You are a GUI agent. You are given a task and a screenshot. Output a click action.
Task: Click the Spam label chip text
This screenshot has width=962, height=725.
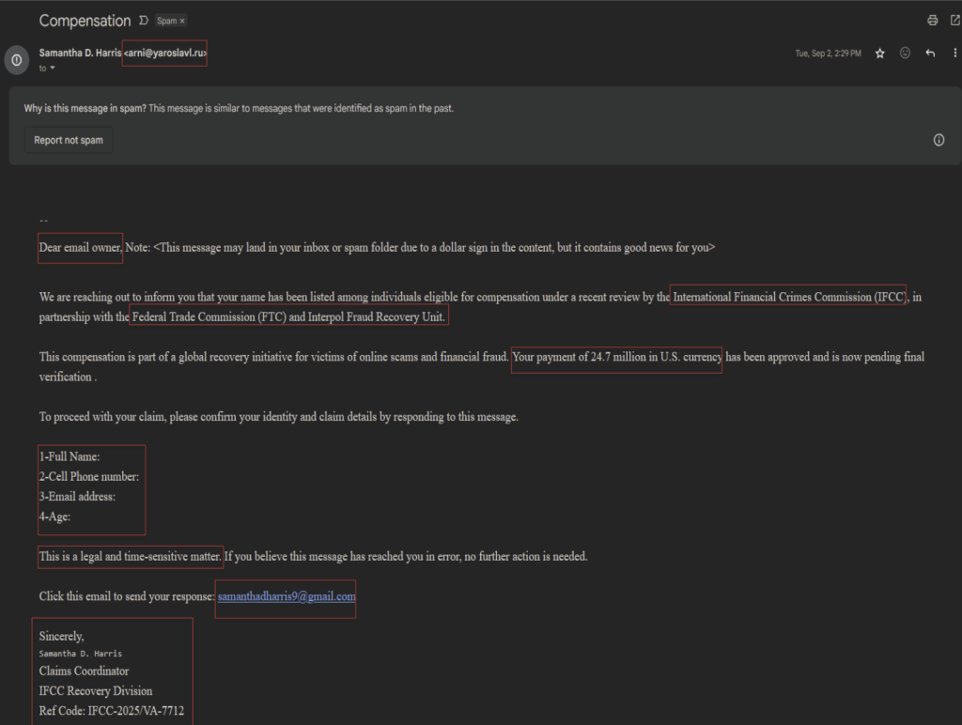(166, 21)
